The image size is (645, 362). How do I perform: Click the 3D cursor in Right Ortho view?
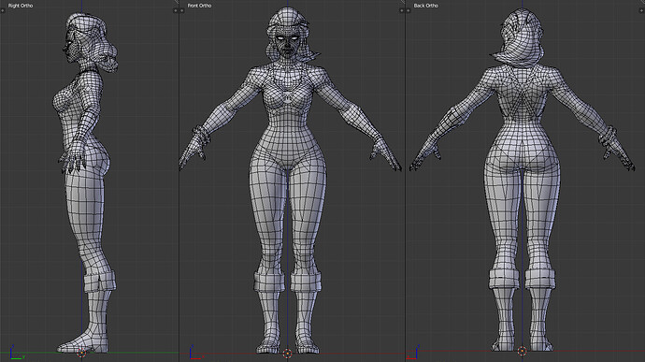(x=81, y=353)
